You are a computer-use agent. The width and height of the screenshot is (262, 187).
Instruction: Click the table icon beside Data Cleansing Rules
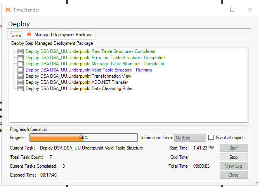click(21, 88)
